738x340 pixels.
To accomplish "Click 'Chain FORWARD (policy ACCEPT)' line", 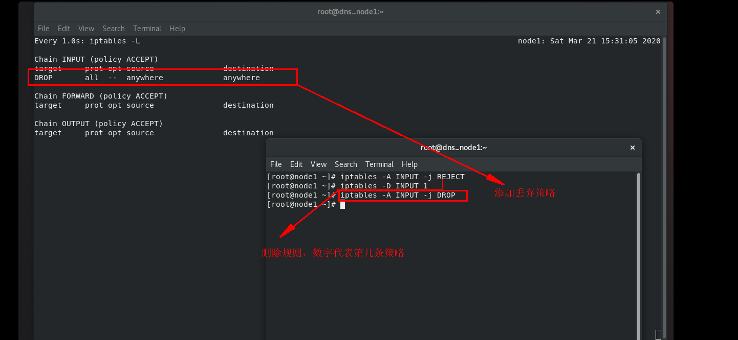I will pos(101,96).
